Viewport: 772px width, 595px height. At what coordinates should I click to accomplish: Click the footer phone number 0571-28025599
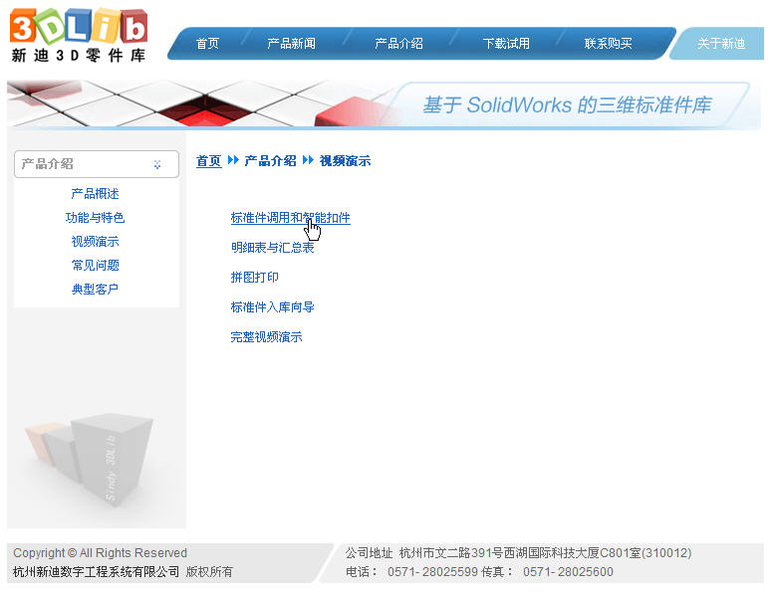(x=432, y=572)
